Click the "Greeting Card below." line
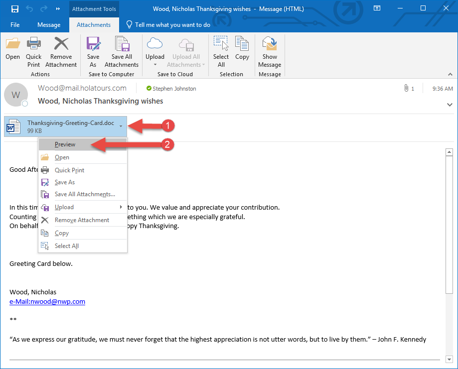The height and width of the screenshot is (369, 458). [41, 264]
